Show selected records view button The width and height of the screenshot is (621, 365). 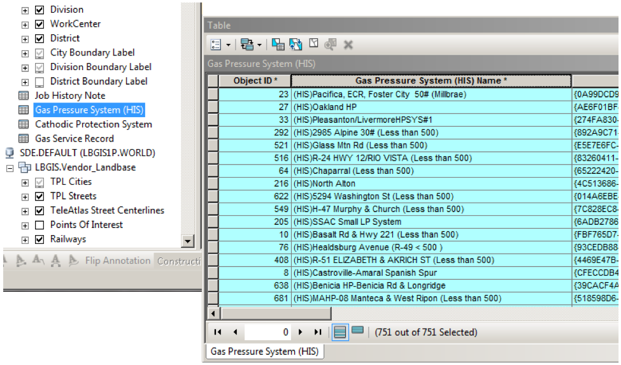358,331
